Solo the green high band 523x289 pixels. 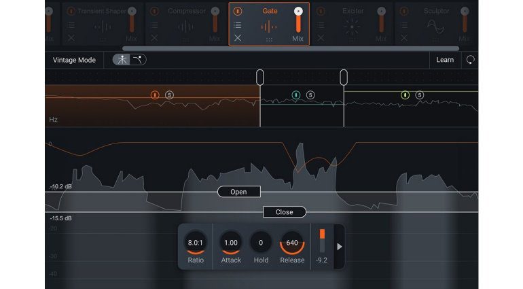420,95
